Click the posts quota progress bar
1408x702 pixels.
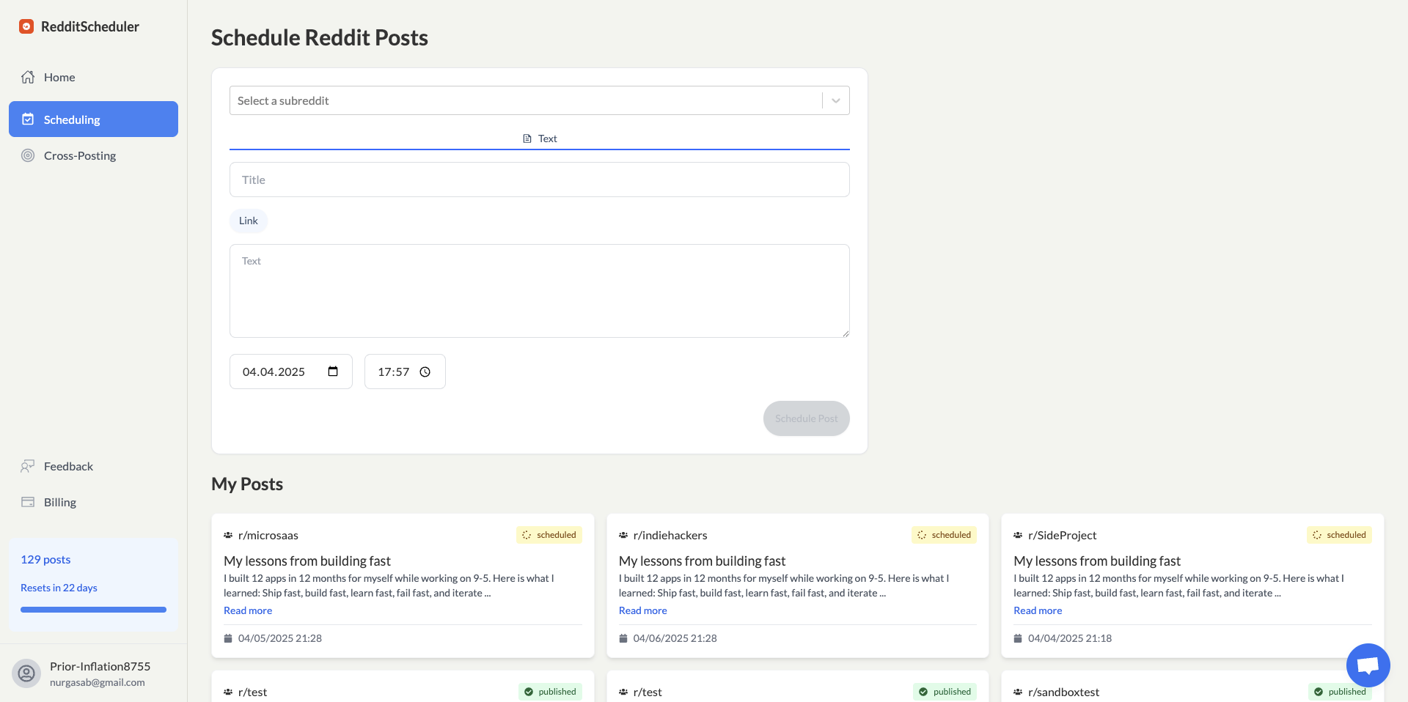(x=93, y=610)
